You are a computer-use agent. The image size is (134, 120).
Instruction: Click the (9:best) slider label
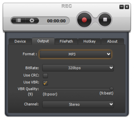106,93
